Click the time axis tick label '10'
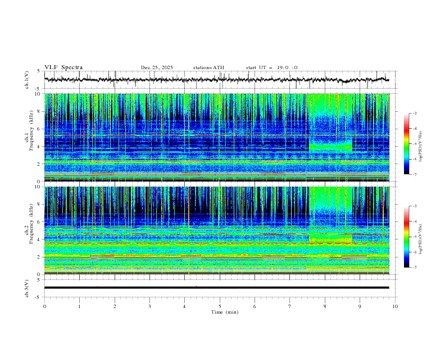 click(395, 306)
